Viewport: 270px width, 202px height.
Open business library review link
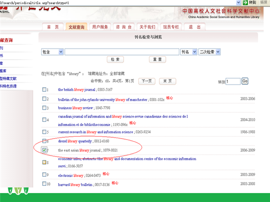click(x=76, y=108)
